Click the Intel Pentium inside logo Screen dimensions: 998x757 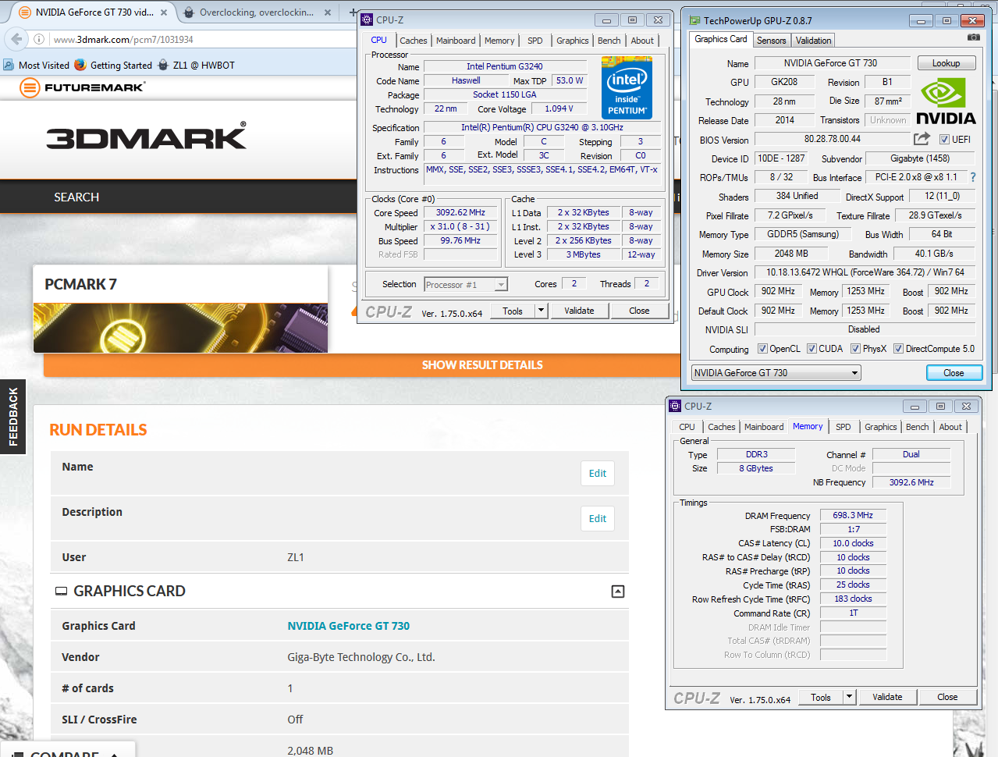pos(627,89)
